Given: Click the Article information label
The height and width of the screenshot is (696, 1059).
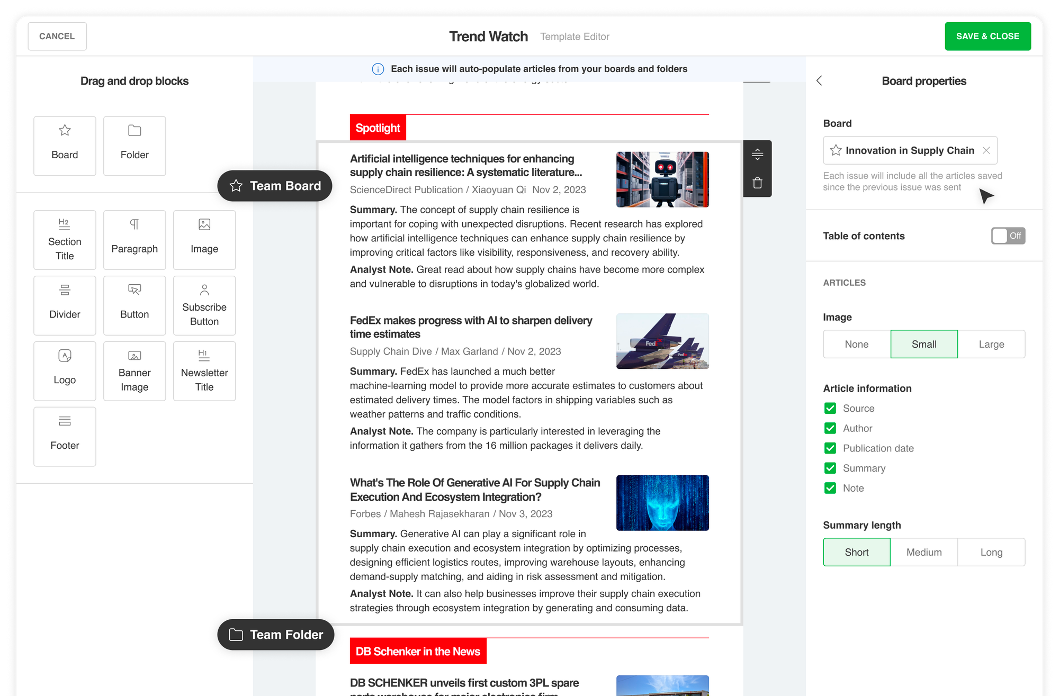Looking at the screenshot, I should 867,388.
